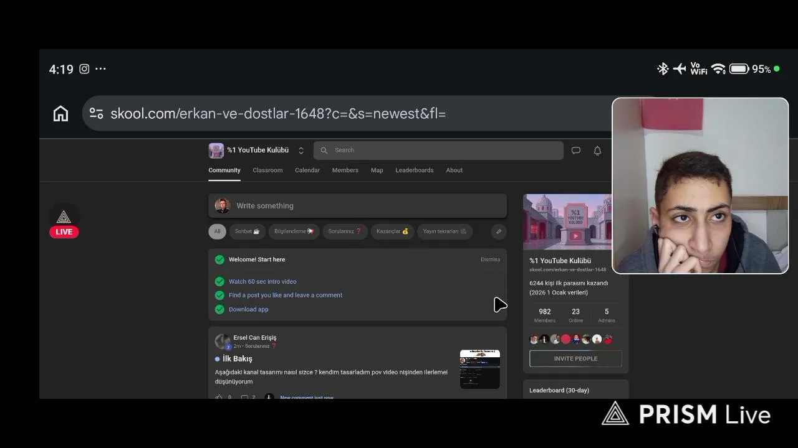Open the %1 YouTube Kulübü group logo
The width and height of the screenshot is (798, 448).
tap(216, 151)
